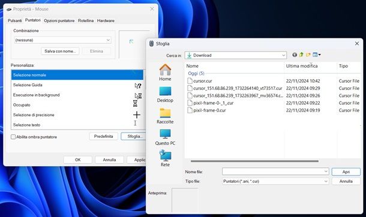This screenshot has height=217, width=366.
Task: Go back using the toolbar back icon
Action: click(x=295, y=55)
